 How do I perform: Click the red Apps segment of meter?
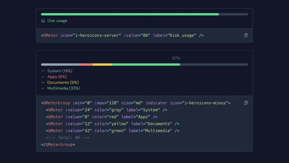pos(86,65)
